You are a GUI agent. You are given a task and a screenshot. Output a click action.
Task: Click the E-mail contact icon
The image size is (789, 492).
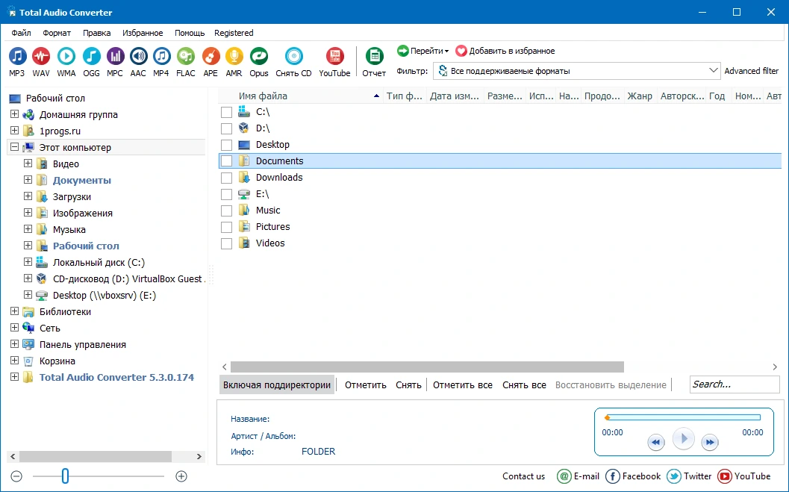[564, 476]
